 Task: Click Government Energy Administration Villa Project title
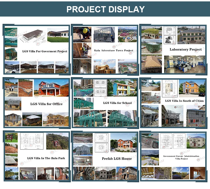pyautogui.click(x=181, y=157)
